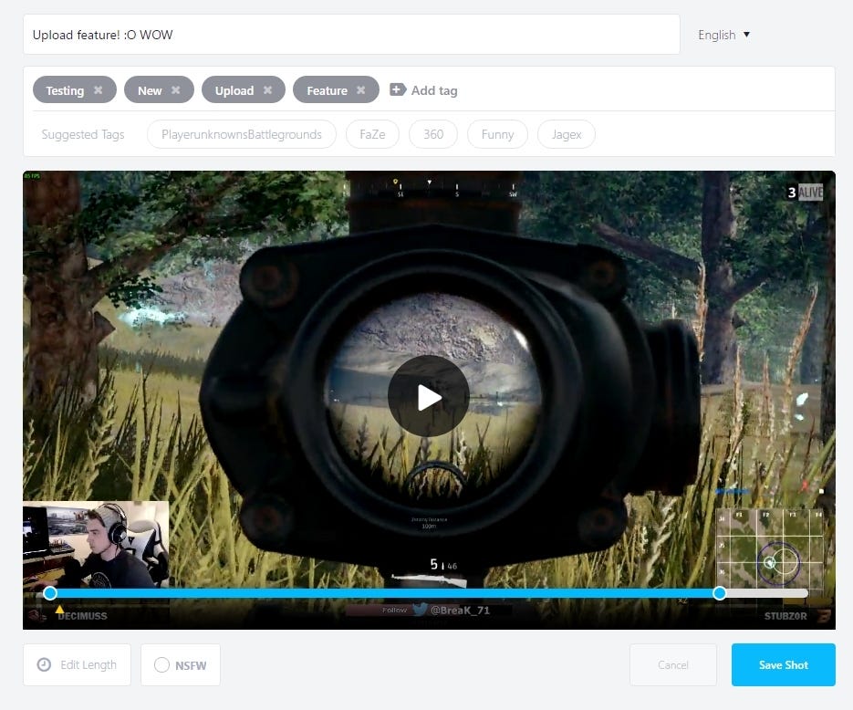Viewport: 853px width, 710px height.
Task: Click the clock icon on Edit Length
Action: pyautogui.click(x=44, y=664)
